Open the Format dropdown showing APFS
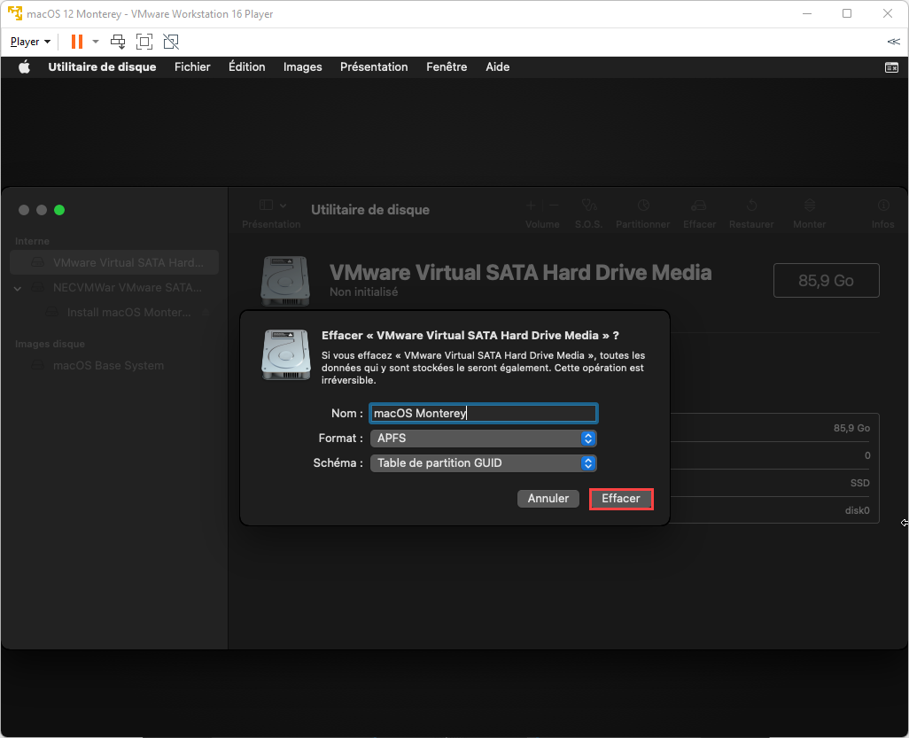909x738 pixels. (x=484, y=439)
